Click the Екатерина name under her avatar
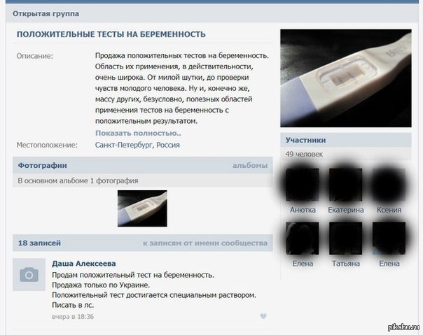423x335 pixels. click(346, 210)
